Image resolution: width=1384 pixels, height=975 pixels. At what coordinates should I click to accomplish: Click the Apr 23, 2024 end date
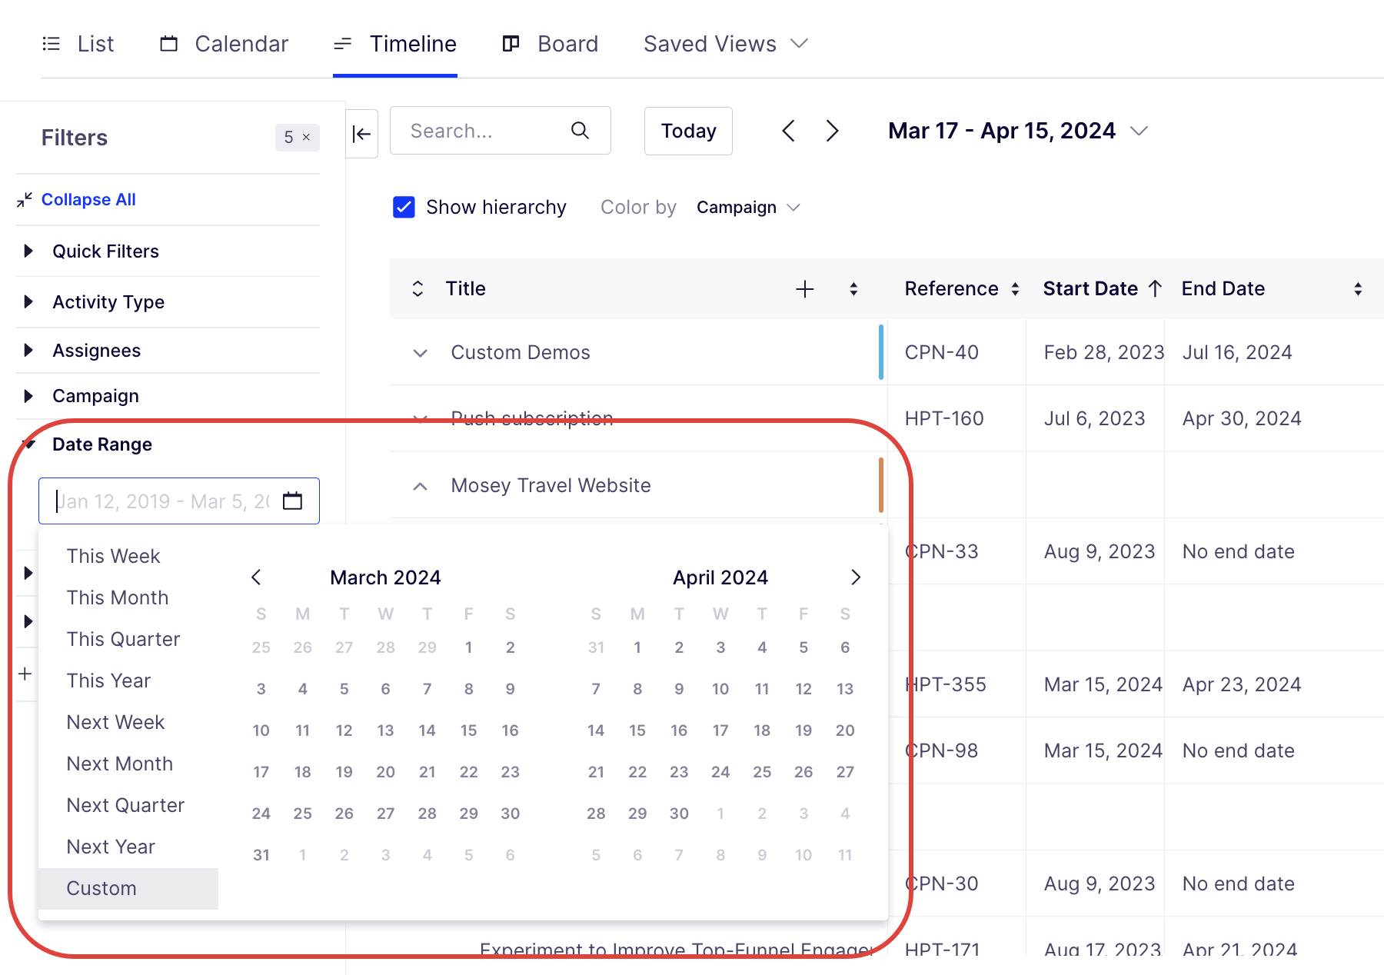point(1242,684)
